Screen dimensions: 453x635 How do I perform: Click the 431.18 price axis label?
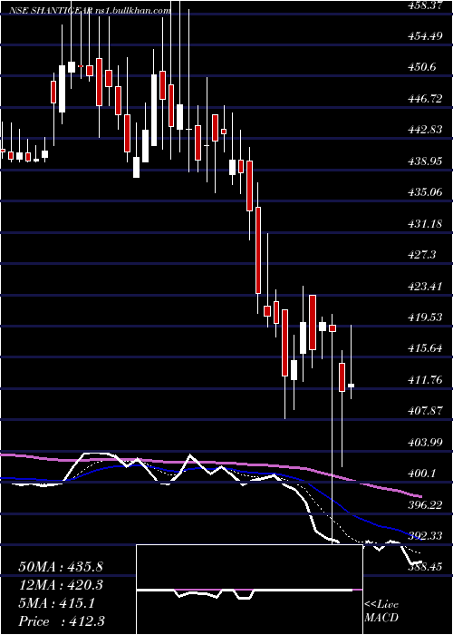pos(425,223)
